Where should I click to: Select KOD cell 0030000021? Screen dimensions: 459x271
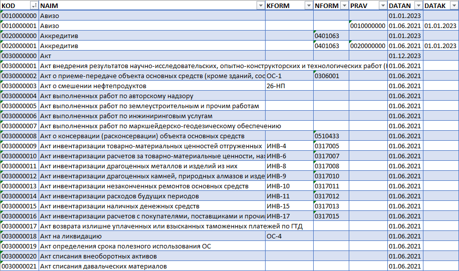(20, 266)
